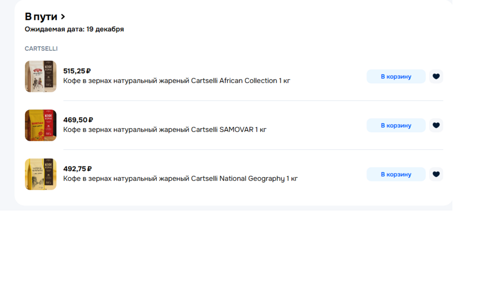The height and width of the screenshot is (283, 504).
Task: Open the 'В пути' order section heading
Action: coord(41,17)
